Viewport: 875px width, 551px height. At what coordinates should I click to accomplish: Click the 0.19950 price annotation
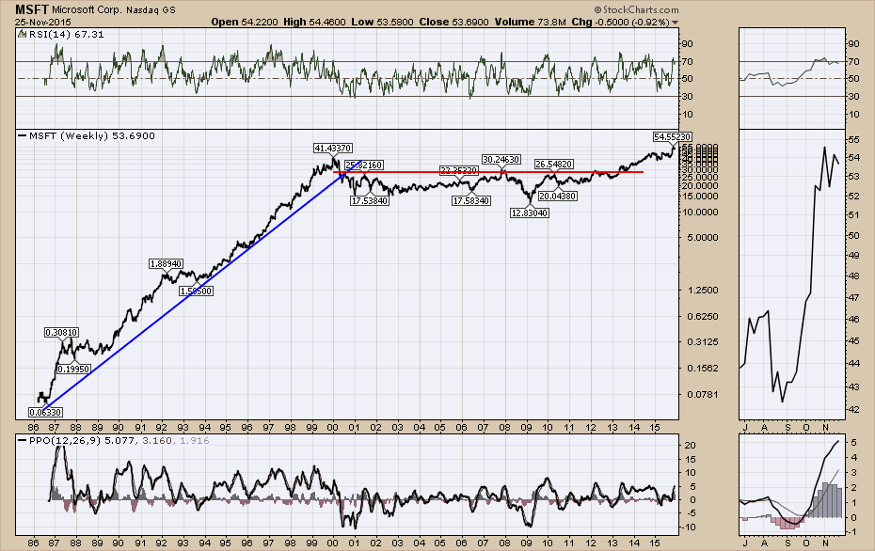[73, 369]
